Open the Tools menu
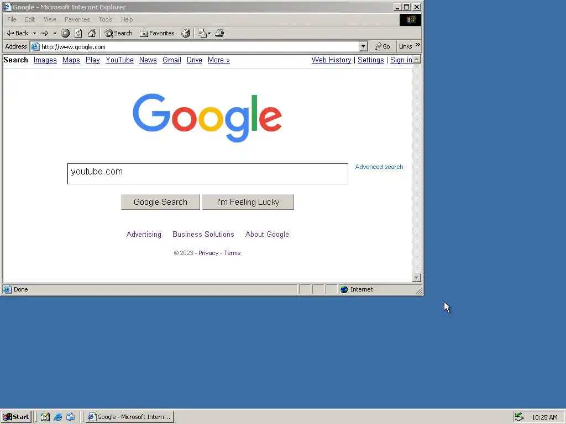Image resolution: width=566 pixels, height=424 pixels. click(x=106, y=19)
